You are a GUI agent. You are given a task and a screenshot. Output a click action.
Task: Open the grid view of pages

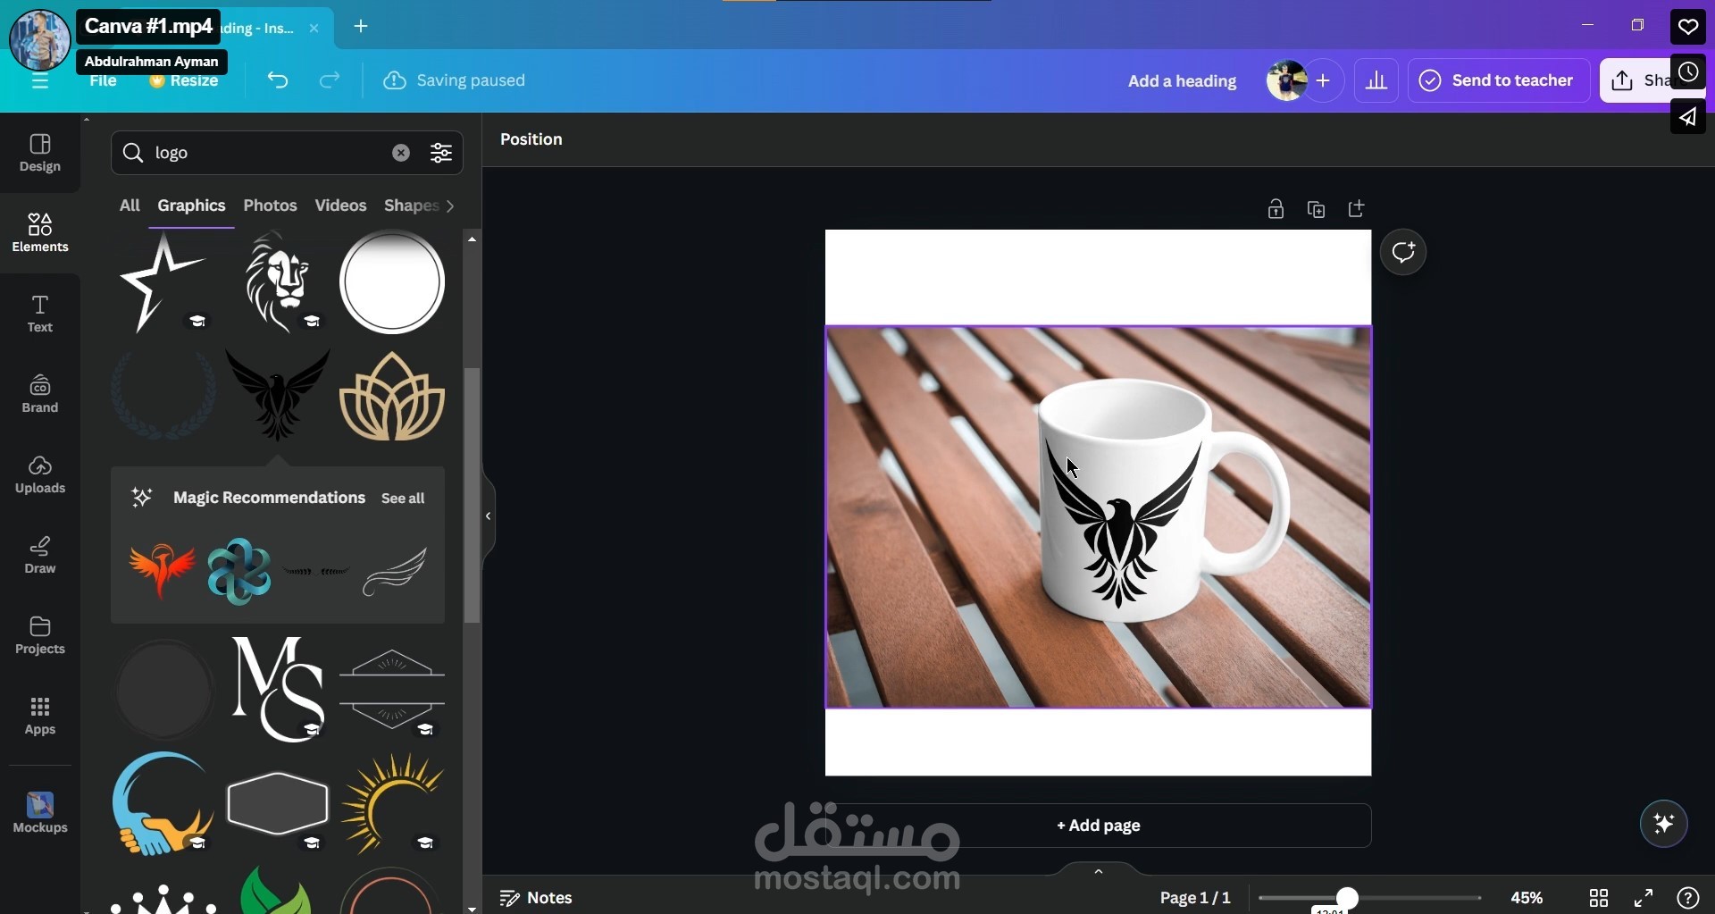click(1599, 898)
